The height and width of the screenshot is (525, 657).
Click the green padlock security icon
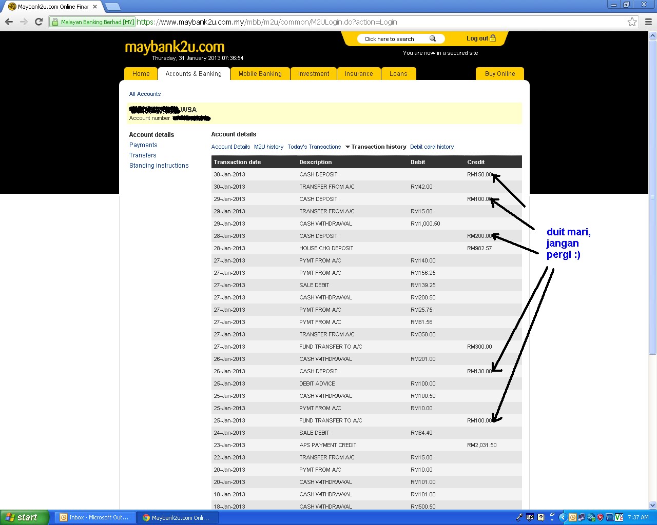[x=55, y=22]
